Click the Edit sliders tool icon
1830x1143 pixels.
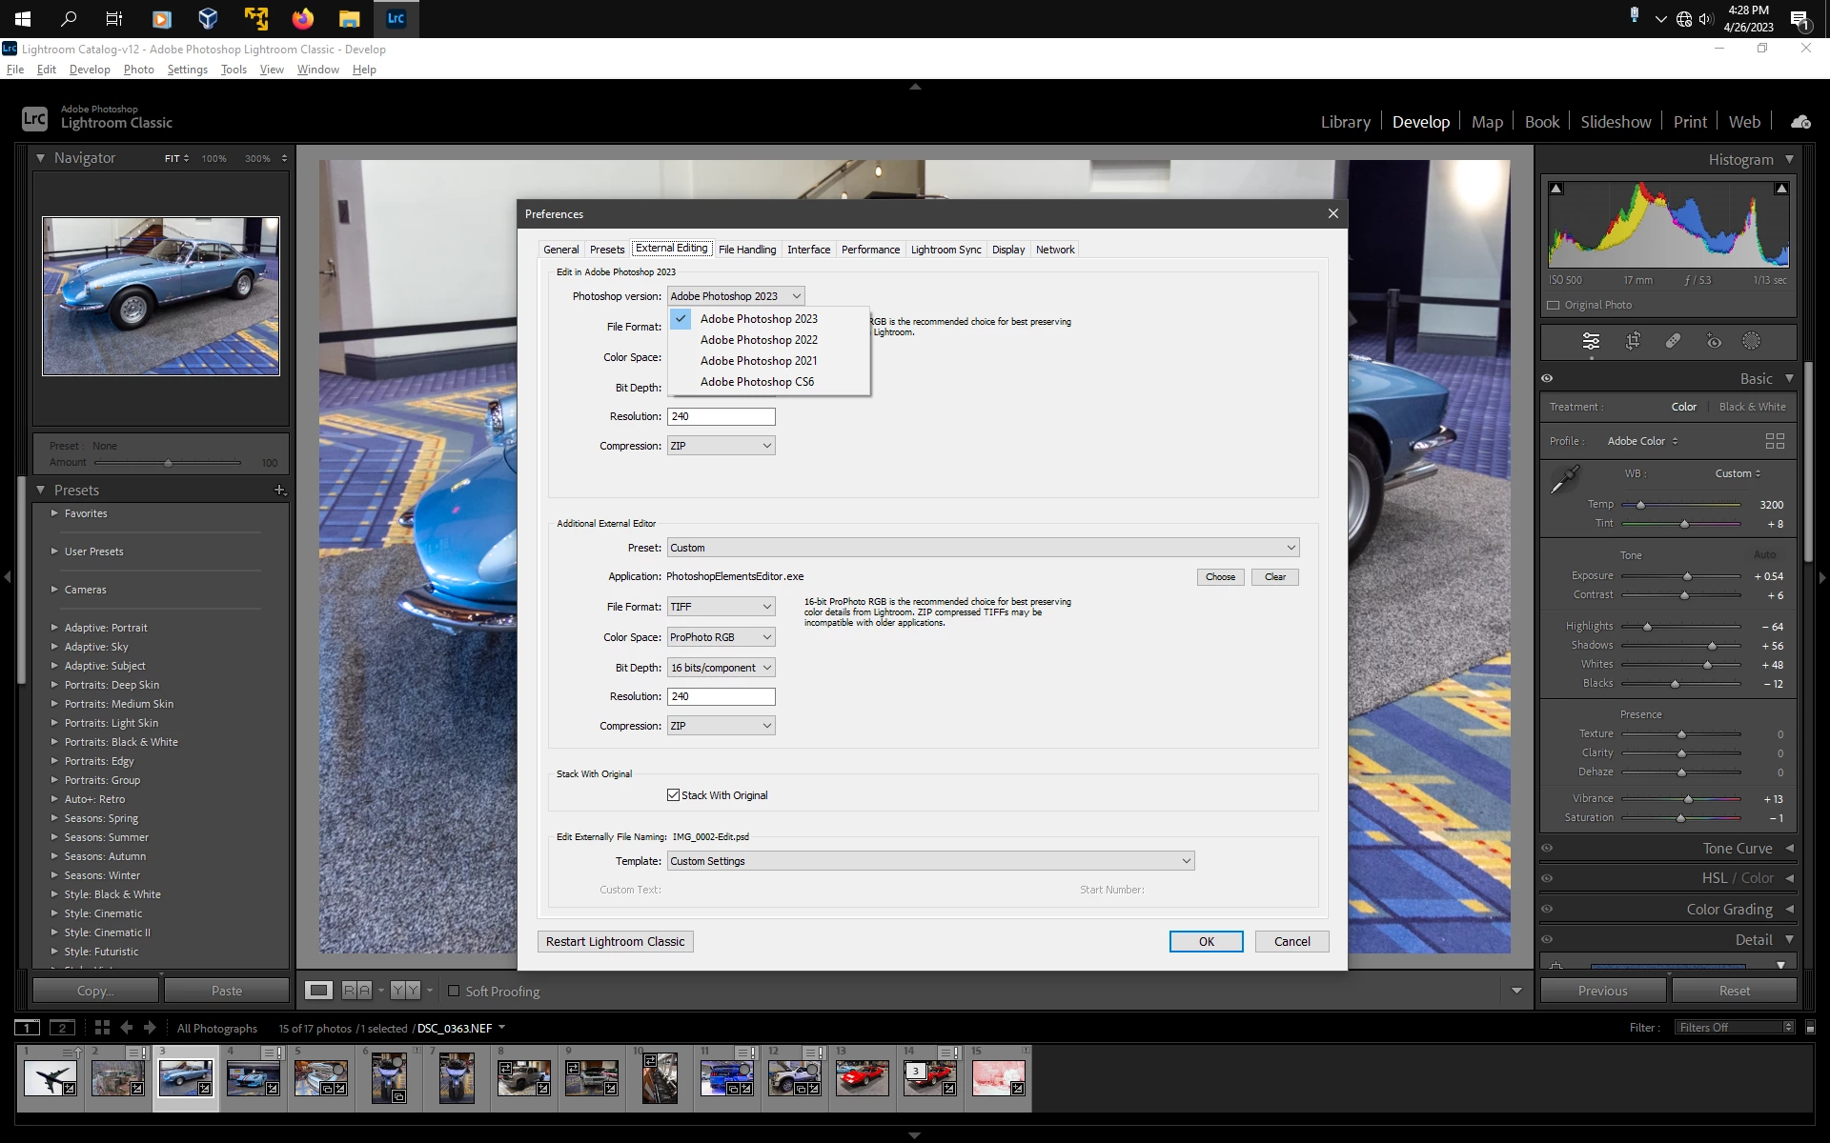[1591, 341]
